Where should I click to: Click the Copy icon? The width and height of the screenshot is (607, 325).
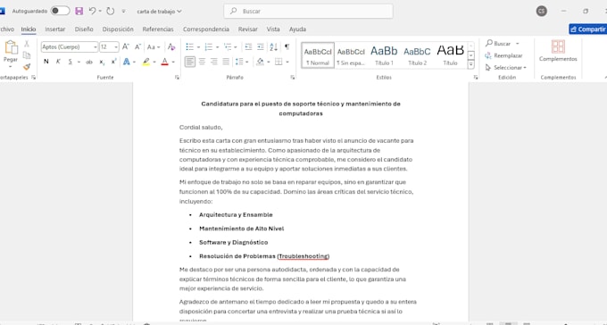click(x=27, y=55)
